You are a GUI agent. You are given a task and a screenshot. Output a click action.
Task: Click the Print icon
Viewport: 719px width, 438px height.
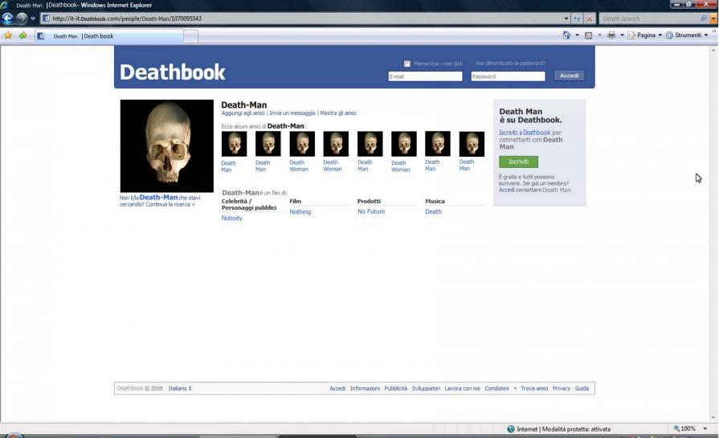tap(611, 35)
